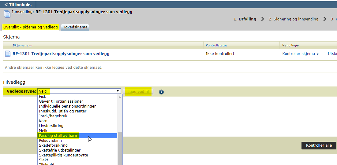Select Livsforsikring option
The width and height of the screenshot is (337, 165).
78,126
